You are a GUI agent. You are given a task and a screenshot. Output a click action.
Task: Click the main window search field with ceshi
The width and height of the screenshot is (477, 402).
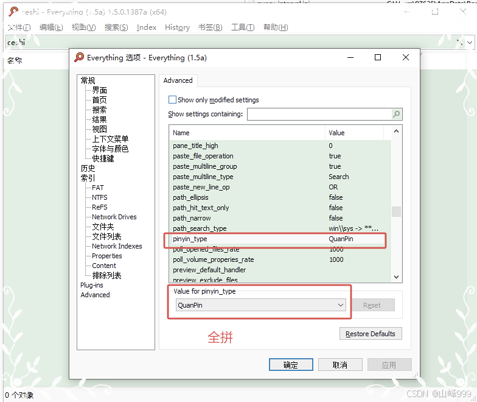[x=230, y=43]
